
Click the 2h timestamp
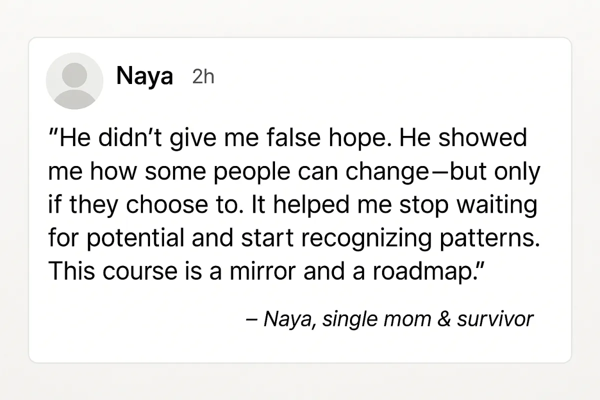(x=203, y=77)
